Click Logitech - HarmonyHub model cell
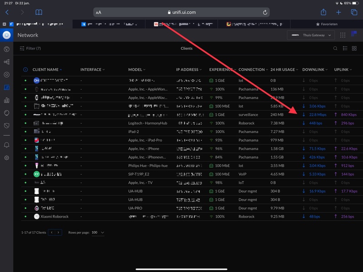The width and height of the screenshot is (363, 272). point(148,123)
